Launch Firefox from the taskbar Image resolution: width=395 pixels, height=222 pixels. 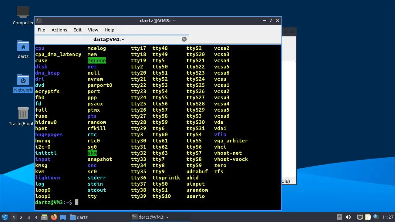[x=54, y=217]
